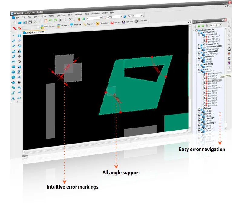Open the Tape Out menu
Image resolution: width=232 pixels, height=207 pixels.
pos(78,14)
